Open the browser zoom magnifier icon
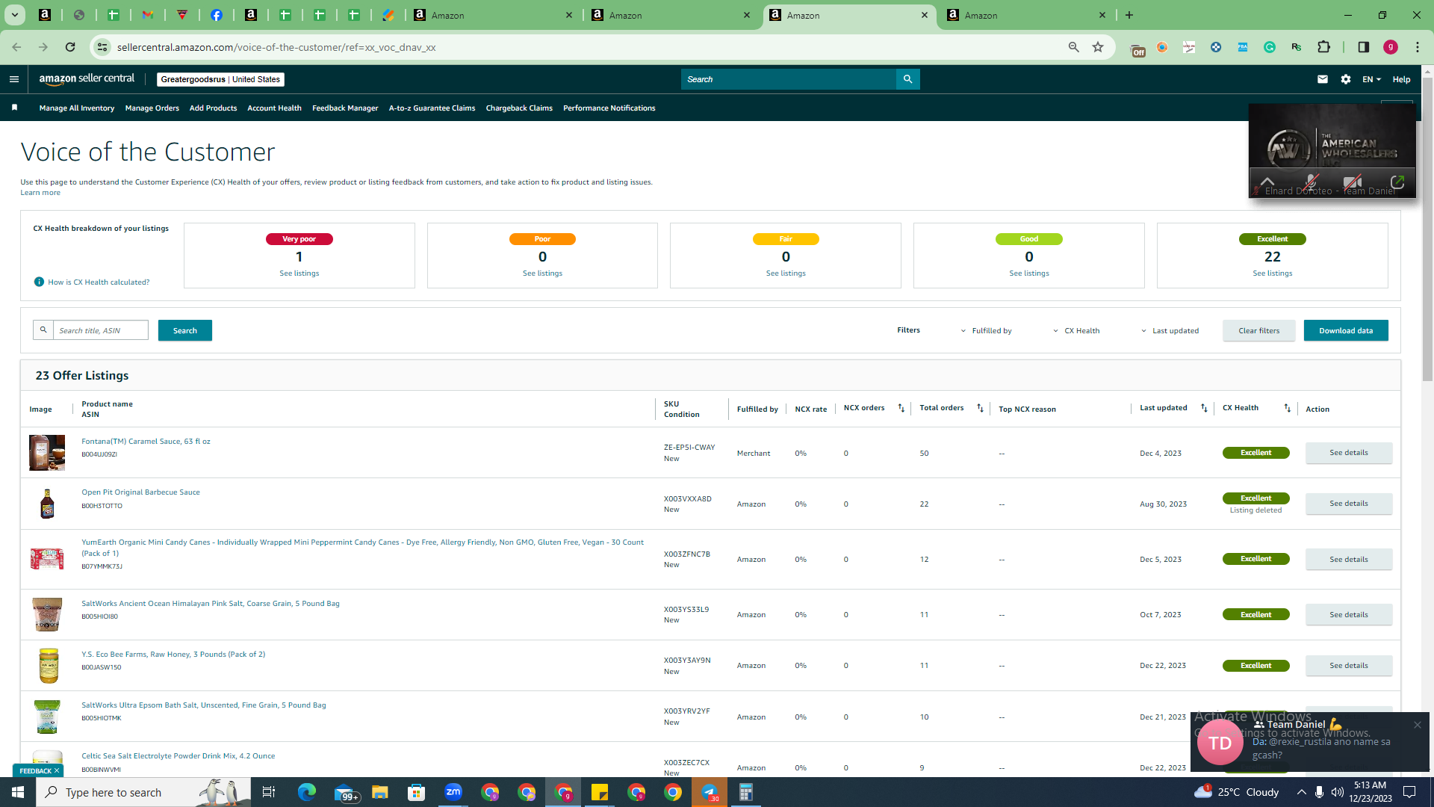 pos(1074,47)
